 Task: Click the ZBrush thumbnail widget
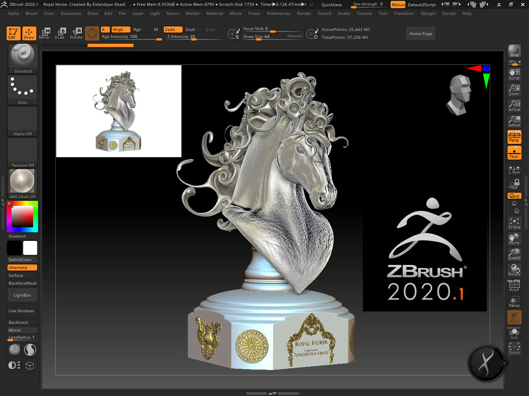click(x=486, y=363)
